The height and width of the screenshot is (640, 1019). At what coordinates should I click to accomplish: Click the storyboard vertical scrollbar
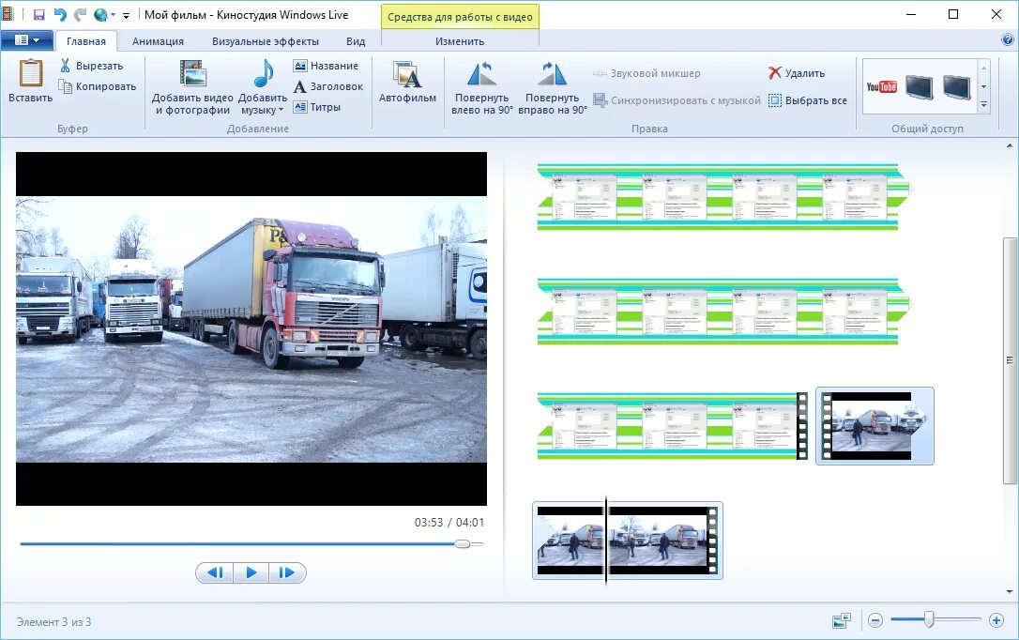tap(1010, 360)
